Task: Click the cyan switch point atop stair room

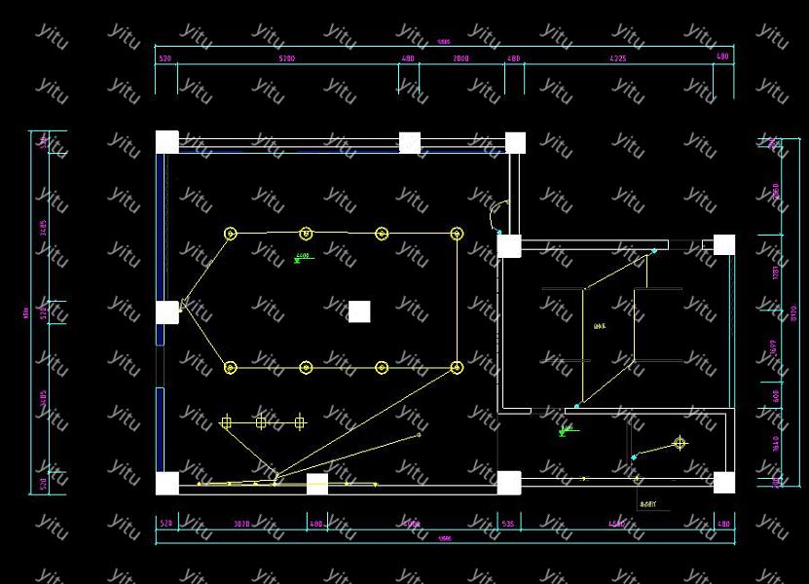Action: pos(653,251)
